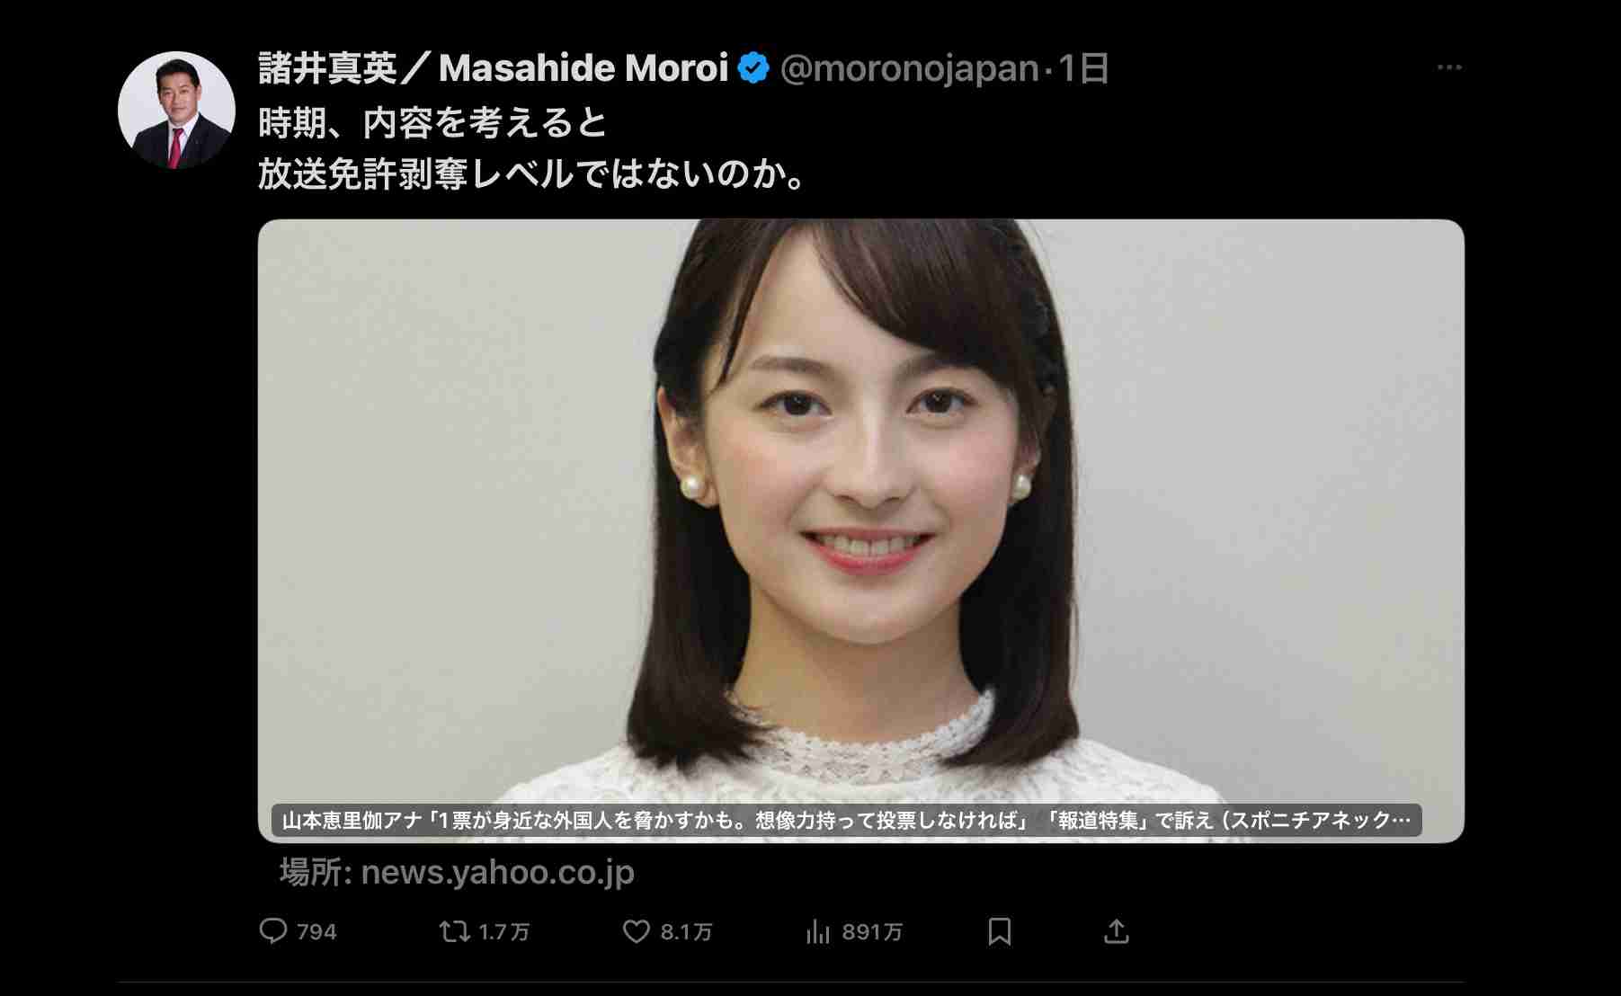
Task: Open the news.yahoo.co.jp source link
Action: pos(458,872)
